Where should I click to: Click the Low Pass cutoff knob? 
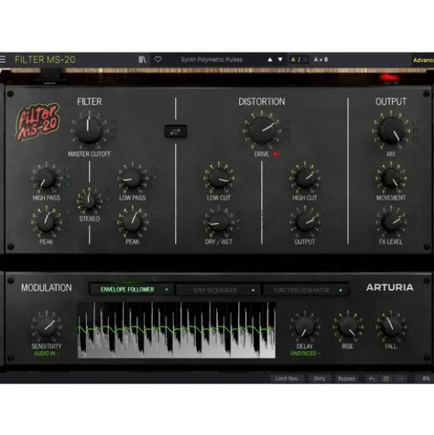[x=132, y=178]
